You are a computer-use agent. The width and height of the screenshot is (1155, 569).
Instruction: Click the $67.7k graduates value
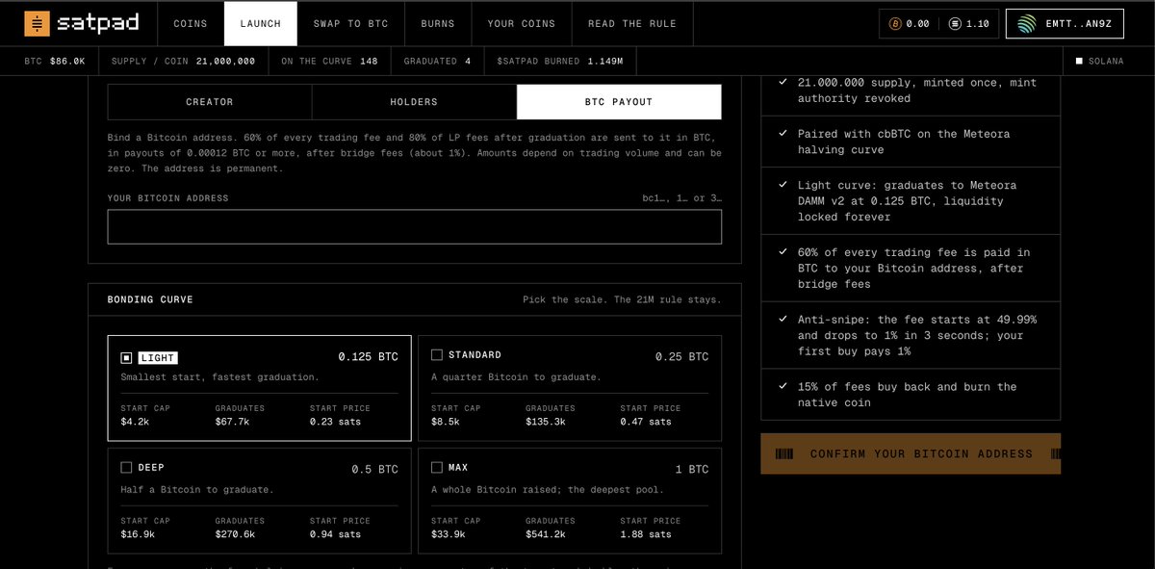point(232,422)
